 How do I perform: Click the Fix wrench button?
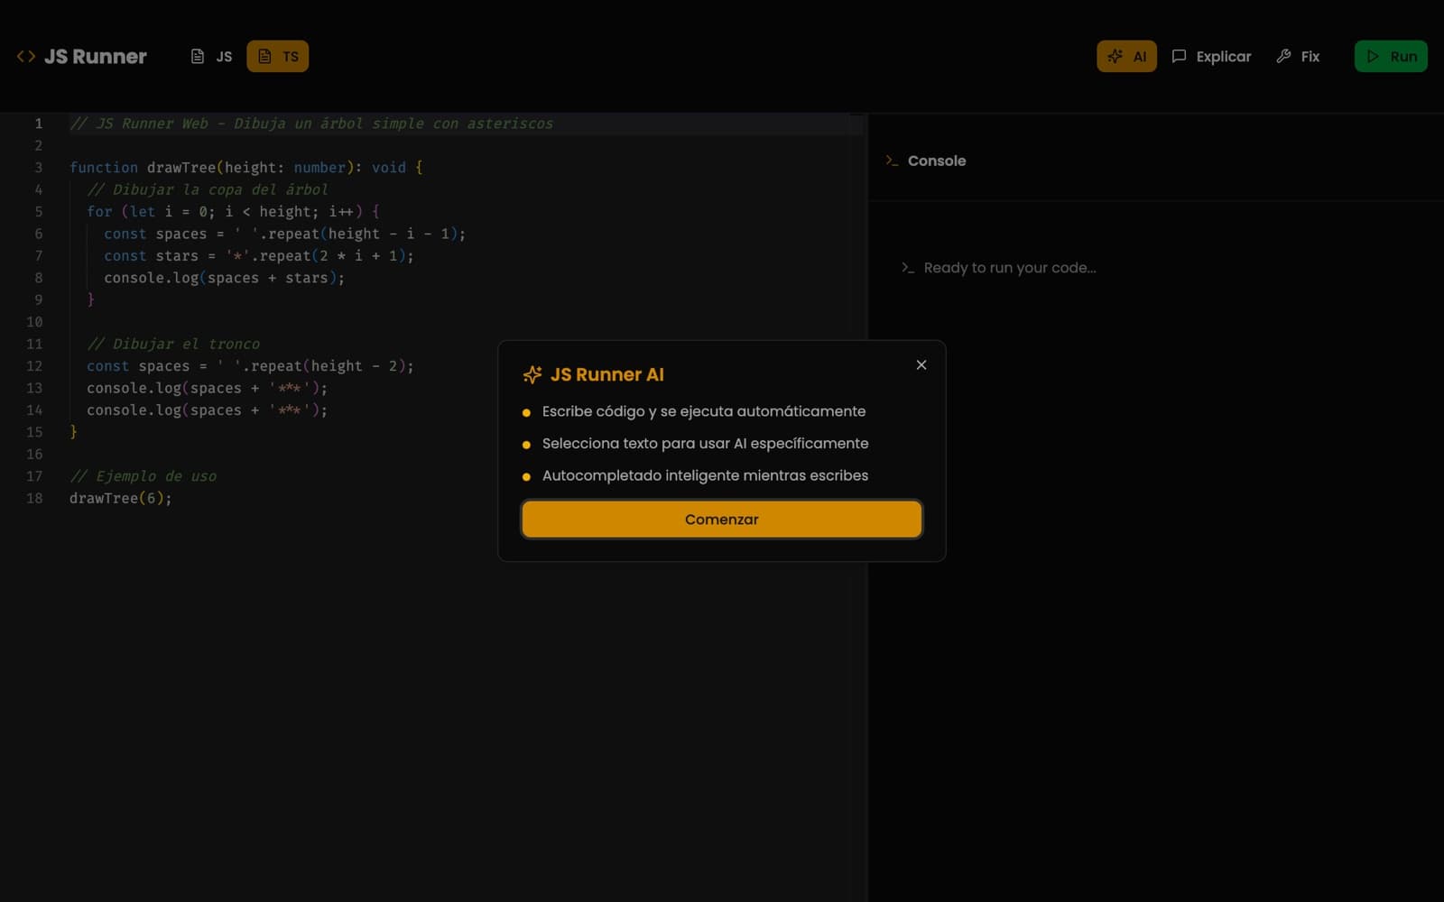(1298, 56)
